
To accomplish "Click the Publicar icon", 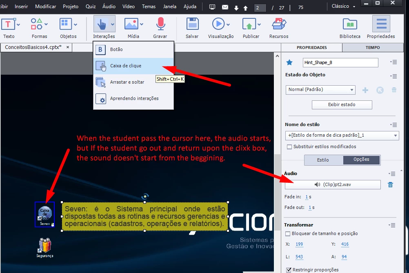I will point(249,24).
